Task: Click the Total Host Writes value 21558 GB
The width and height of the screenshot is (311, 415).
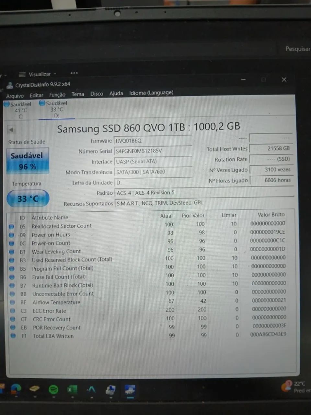Action: [x=271, y=148]
